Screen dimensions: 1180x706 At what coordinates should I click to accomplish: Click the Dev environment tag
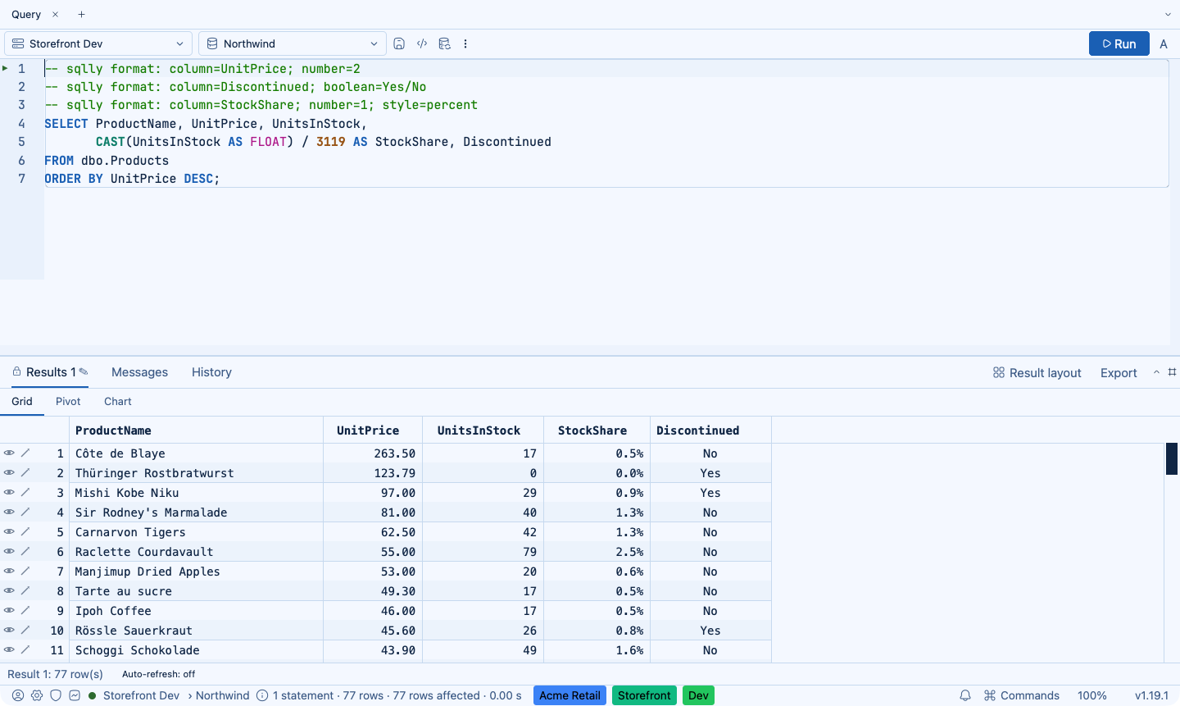click(x=698, y=695)
